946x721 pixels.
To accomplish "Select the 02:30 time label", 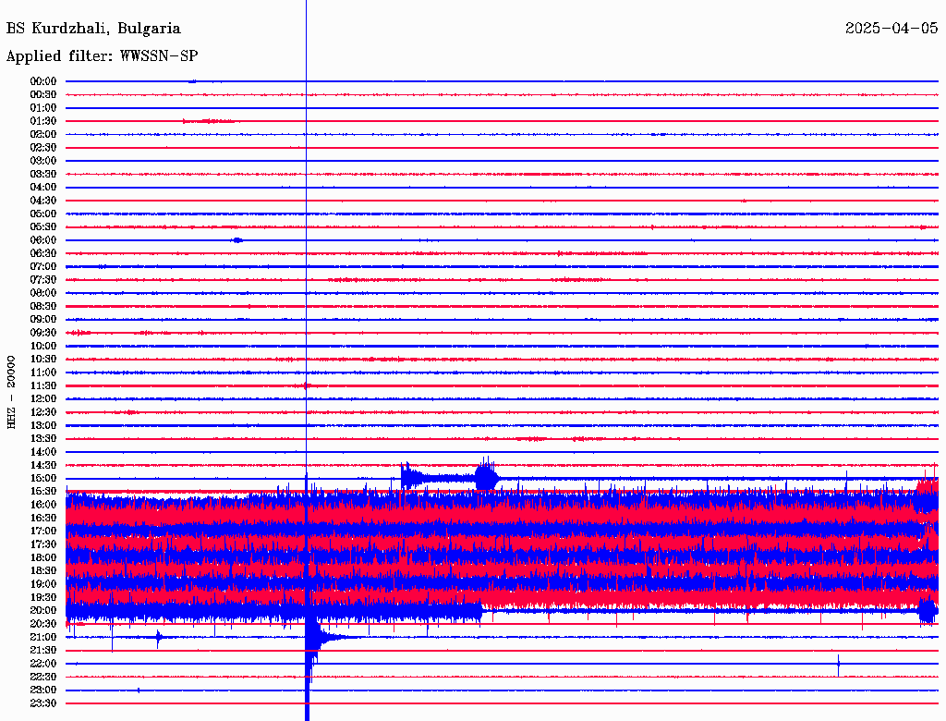I will (x=43, y=148).
